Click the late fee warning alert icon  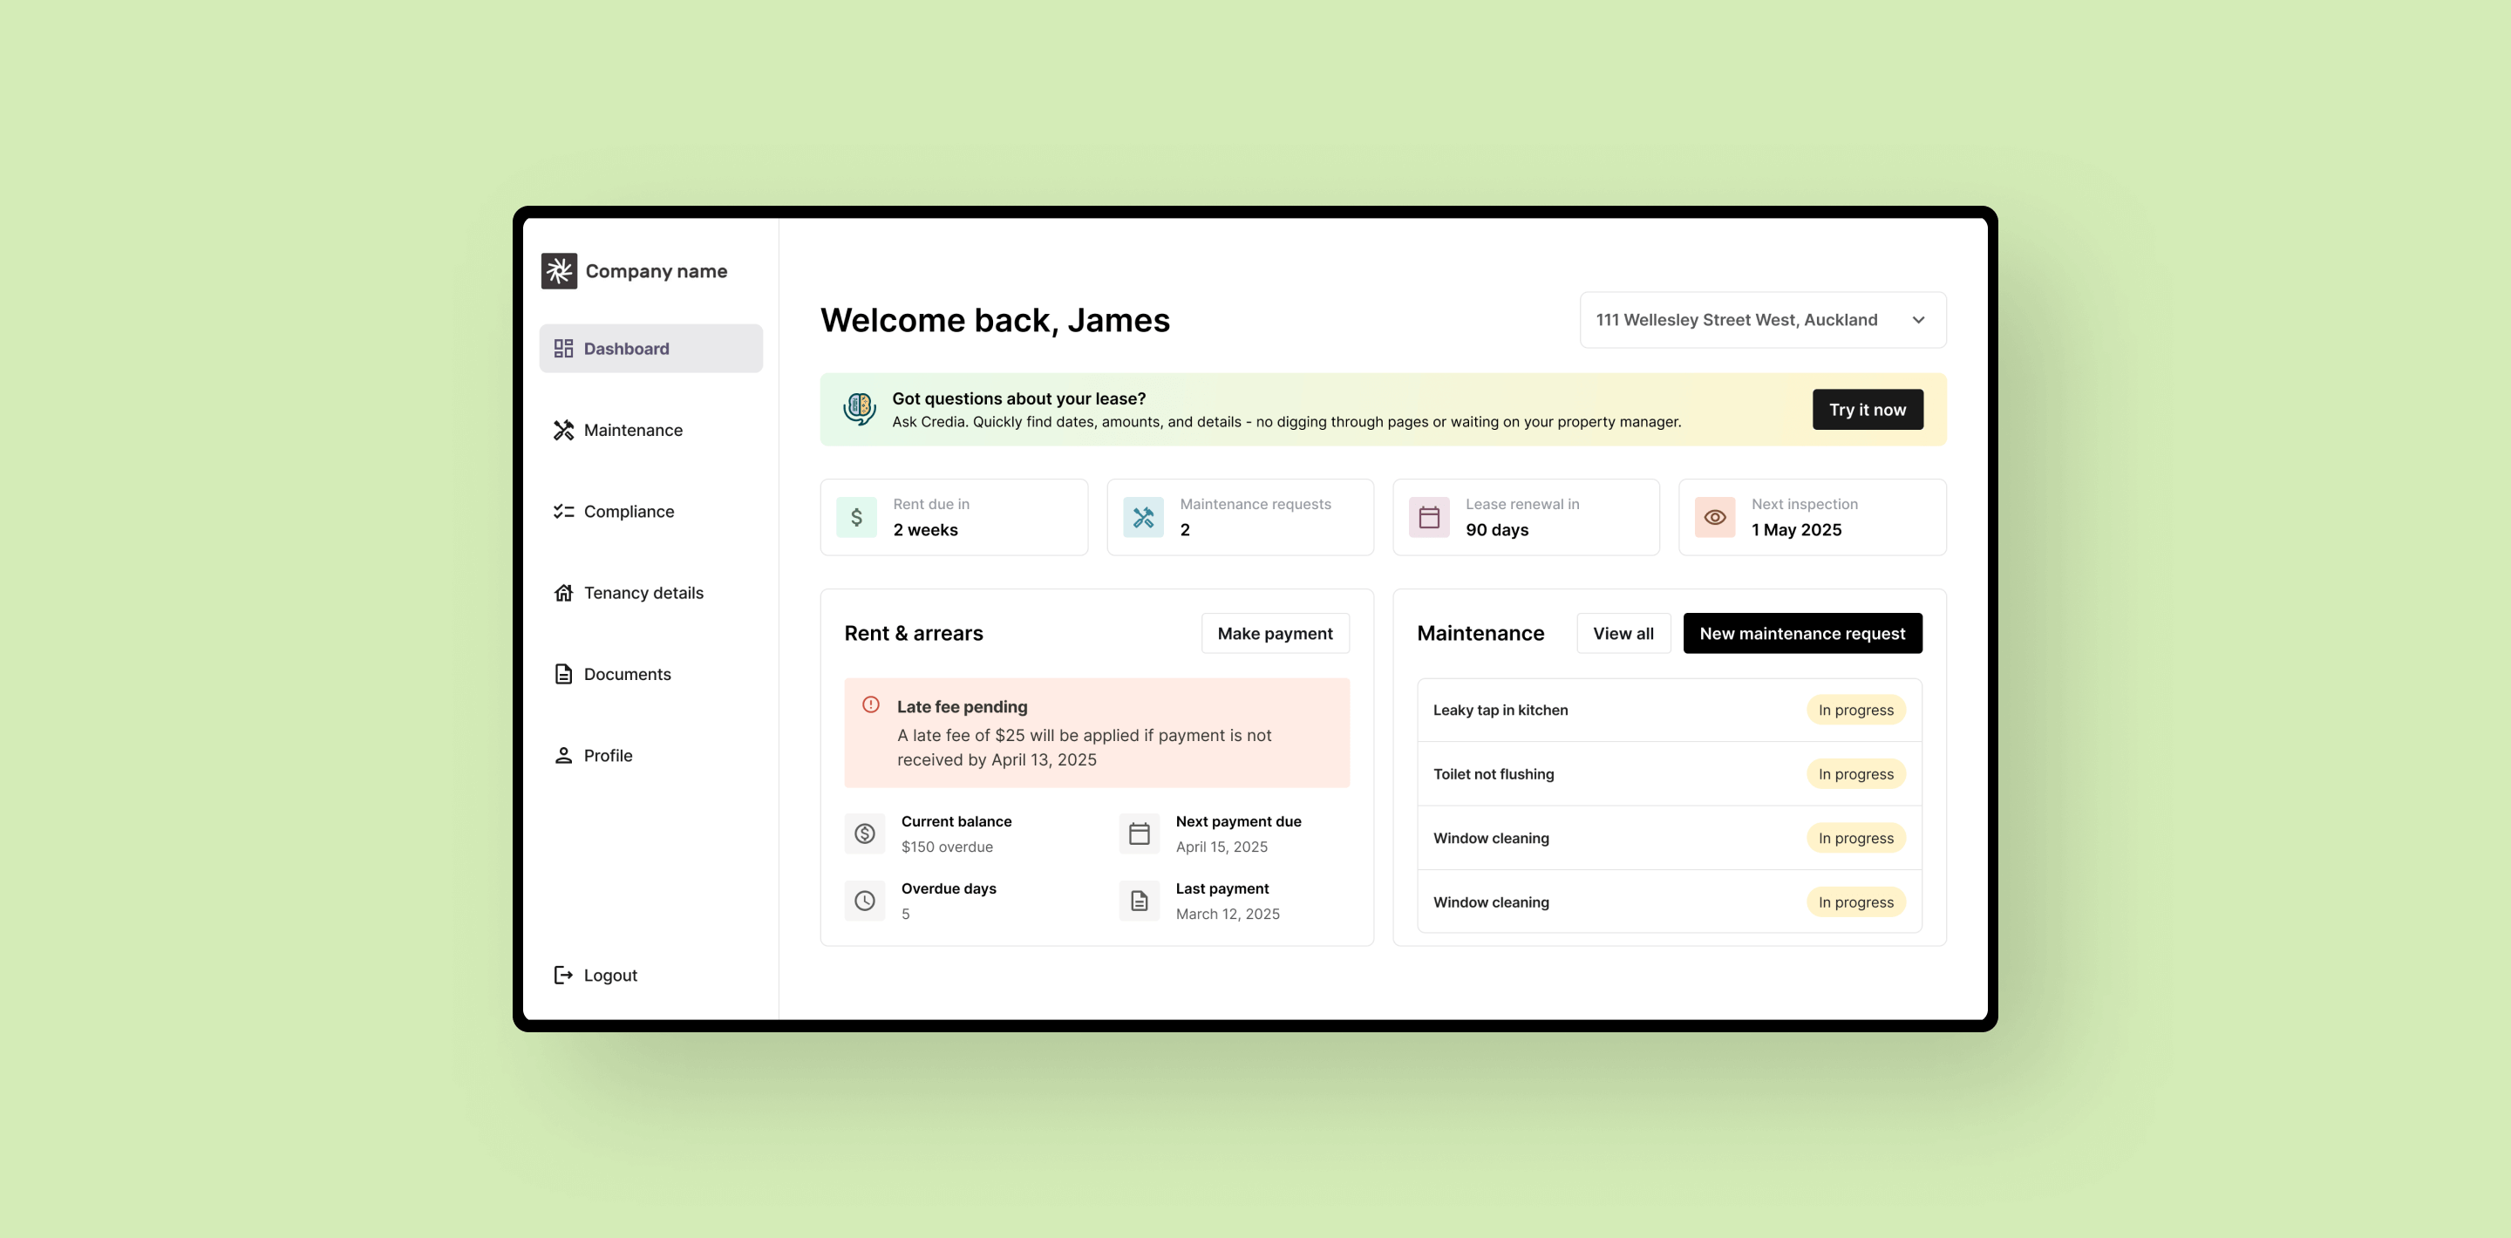point(870,704)
